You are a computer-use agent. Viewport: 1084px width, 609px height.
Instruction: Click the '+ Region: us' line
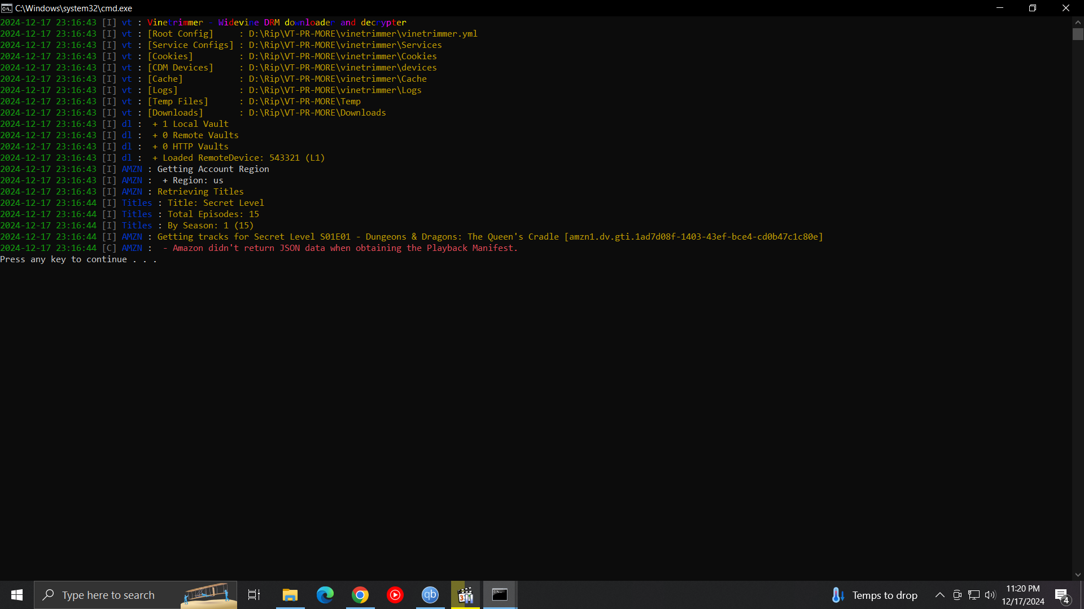(193, 180)
